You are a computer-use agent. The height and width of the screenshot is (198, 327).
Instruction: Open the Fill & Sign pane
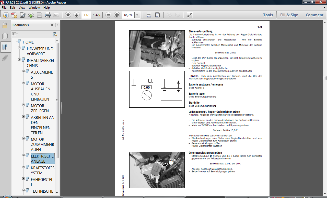(289, 15)
